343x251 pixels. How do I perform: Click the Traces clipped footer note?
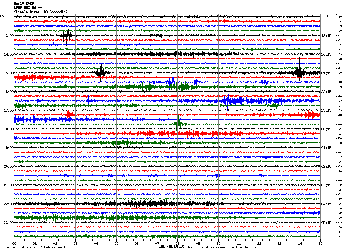point(222,247)
